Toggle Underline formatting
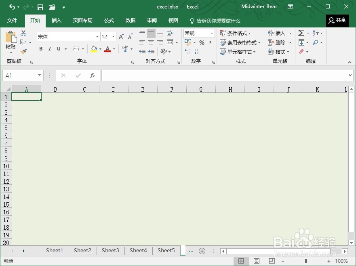 click(59, 49)
